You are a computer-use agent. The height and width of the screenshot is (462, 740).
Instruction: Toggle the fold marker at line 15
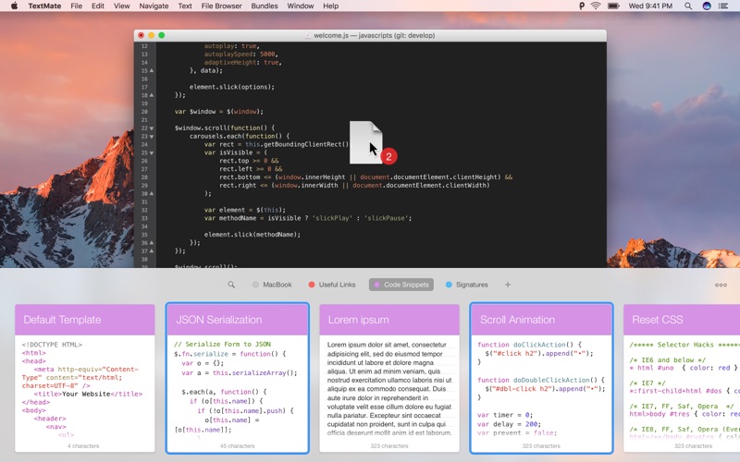(152, 70)
